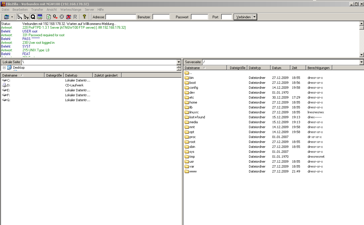Click the 'root' folder name
364x225 pixels.
(x=192, y=142)
